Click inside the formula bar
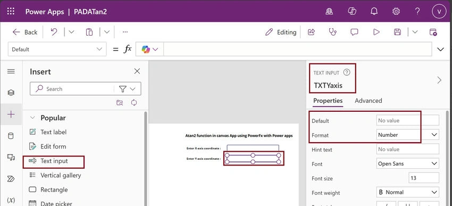The width and height of the screenshot is (452, 206). click(x=297, y=50)
